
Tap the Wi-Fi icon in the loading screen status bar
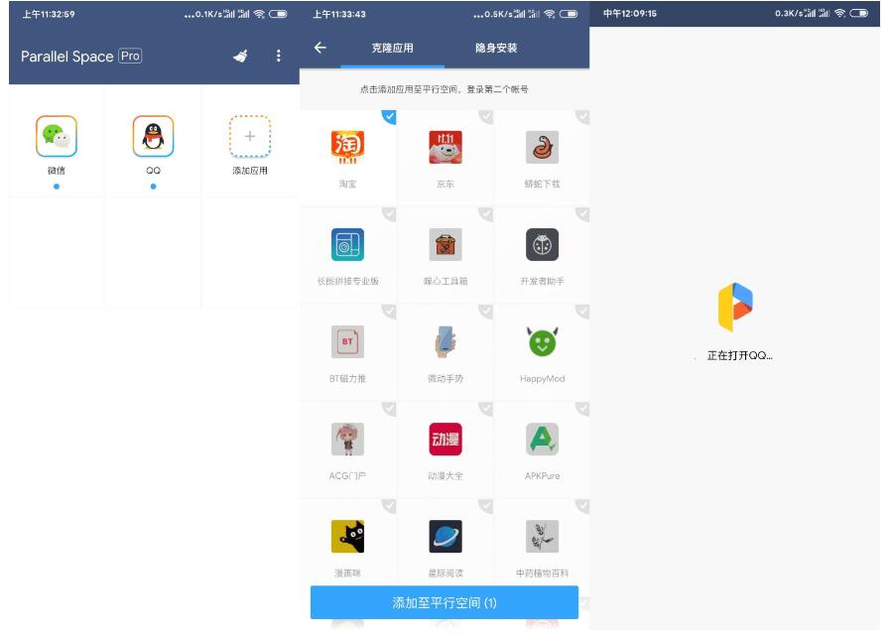point(839,13)
